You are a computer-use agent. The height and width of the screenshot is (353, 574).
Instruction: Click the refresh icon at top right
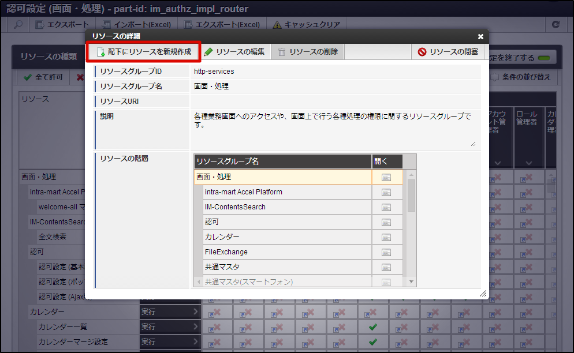point(555,25)
